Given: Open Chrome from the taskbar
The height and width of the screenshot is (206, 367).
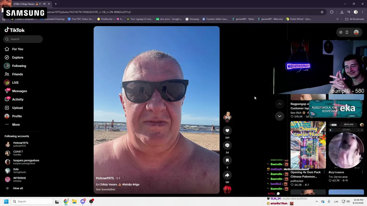Looking at the screenshot, I should point(66,201).
